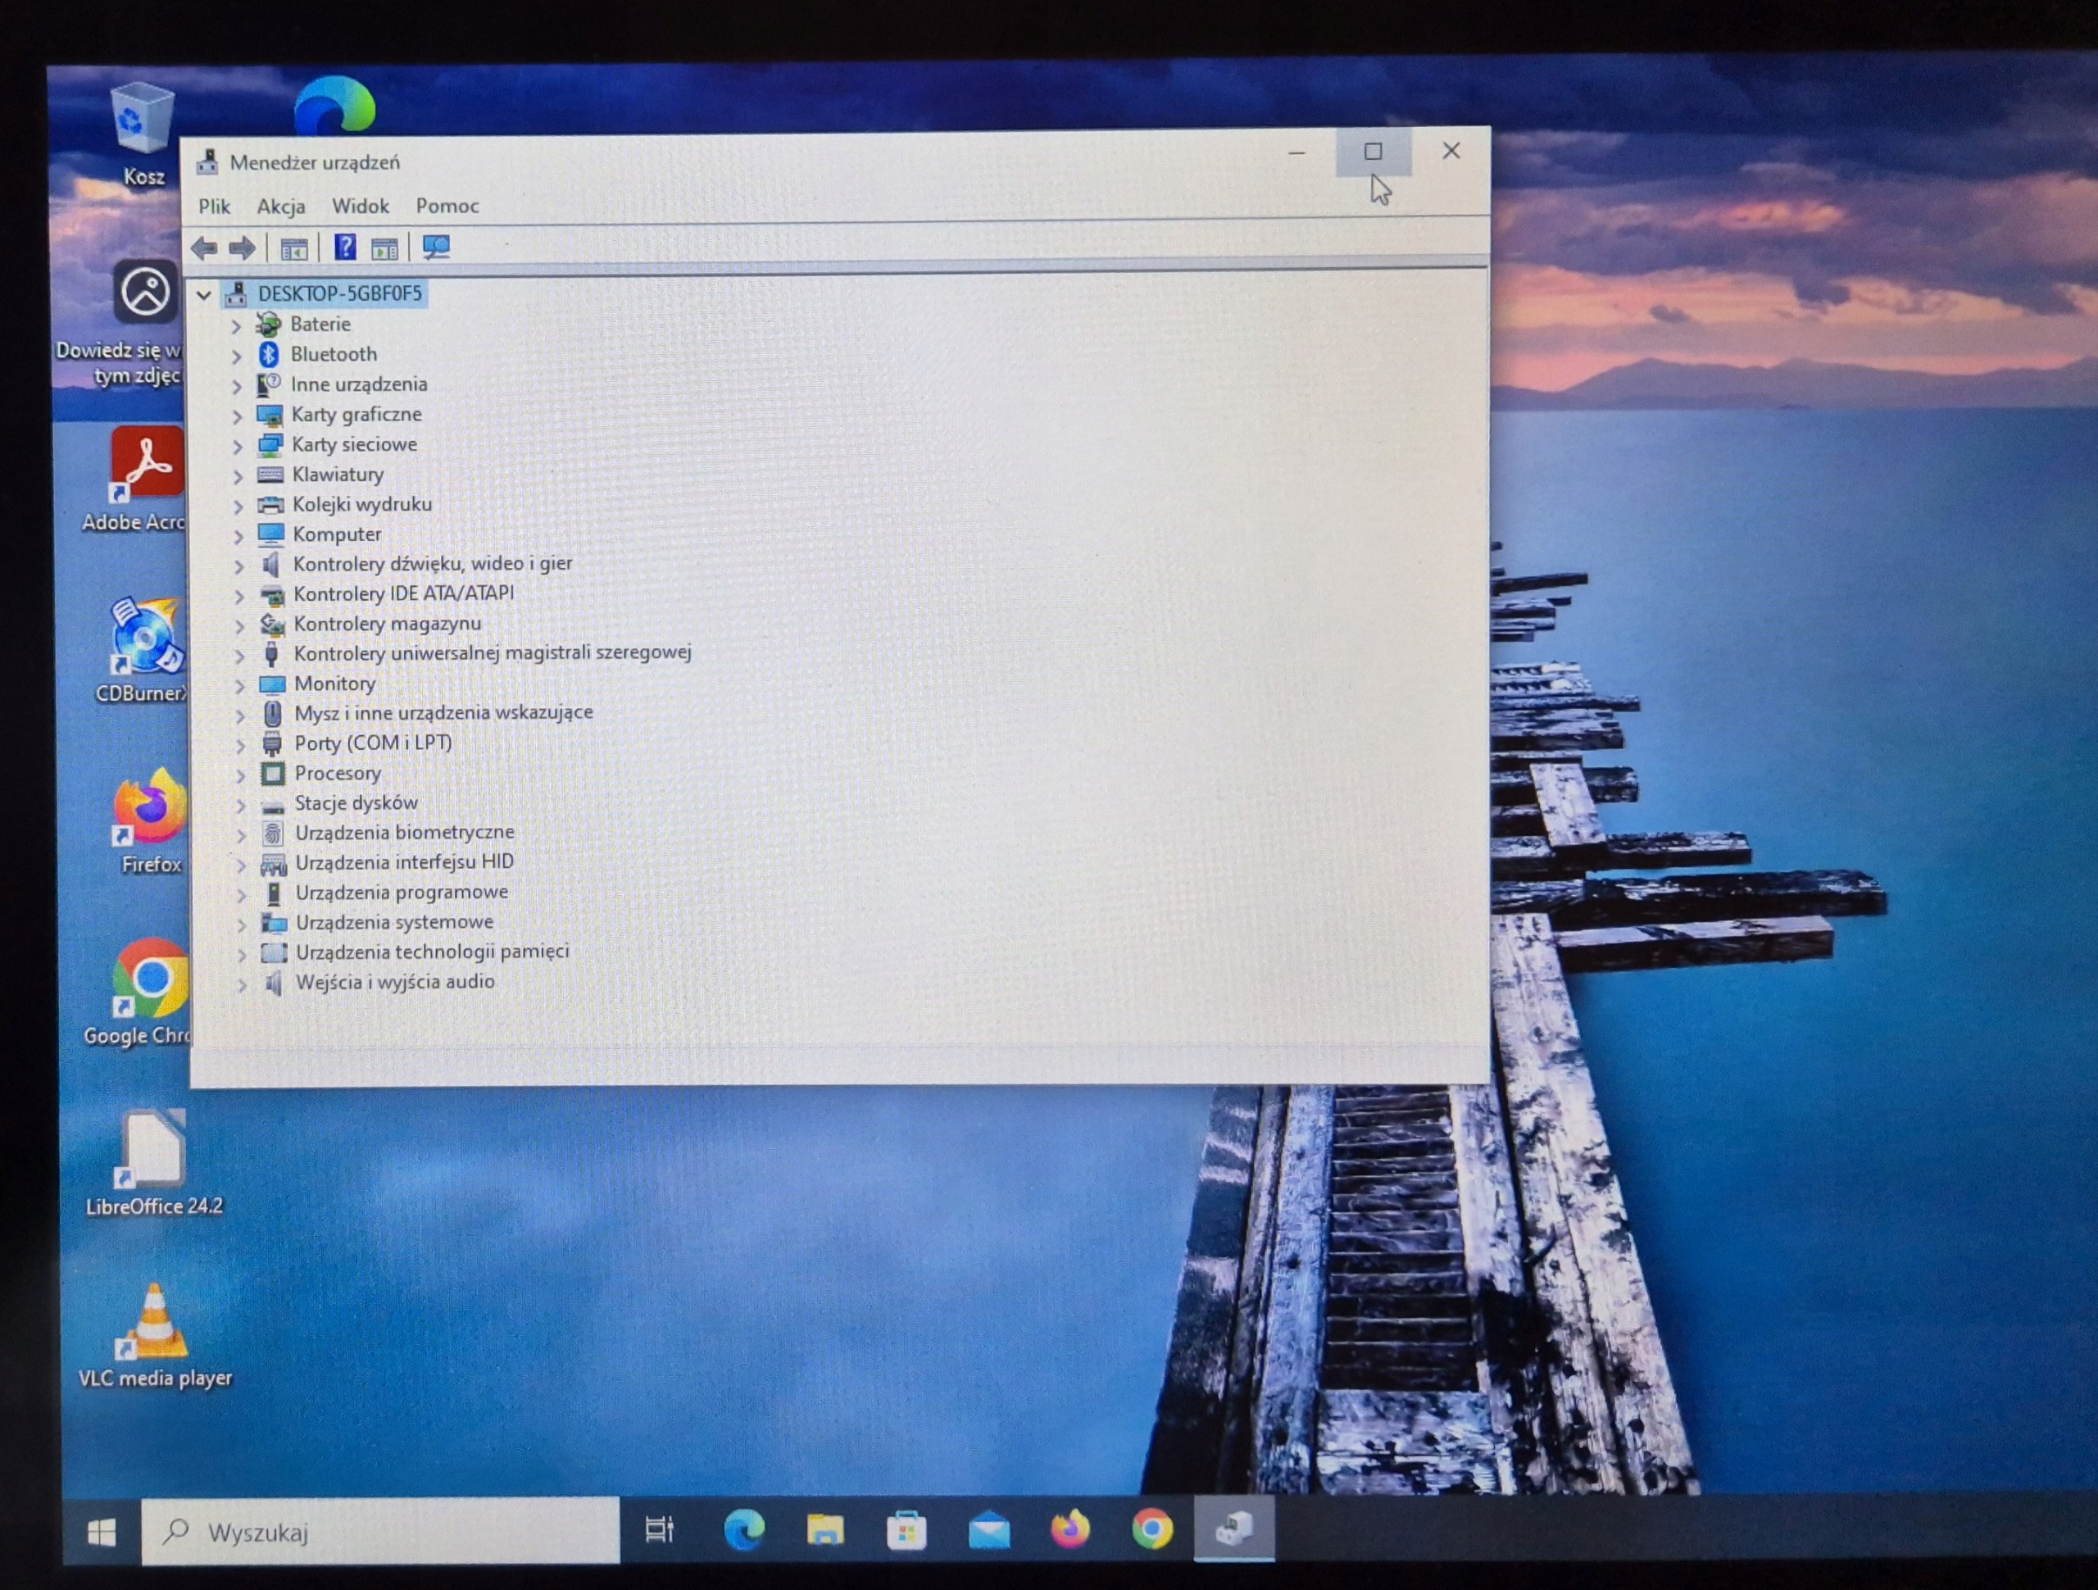Open the Akcja menu

[x=281, y=207]
